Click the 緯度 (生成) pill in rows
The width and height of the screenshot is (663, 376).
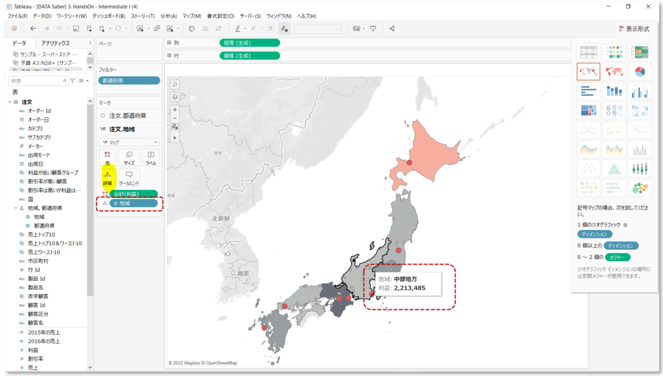click(250, 55)
